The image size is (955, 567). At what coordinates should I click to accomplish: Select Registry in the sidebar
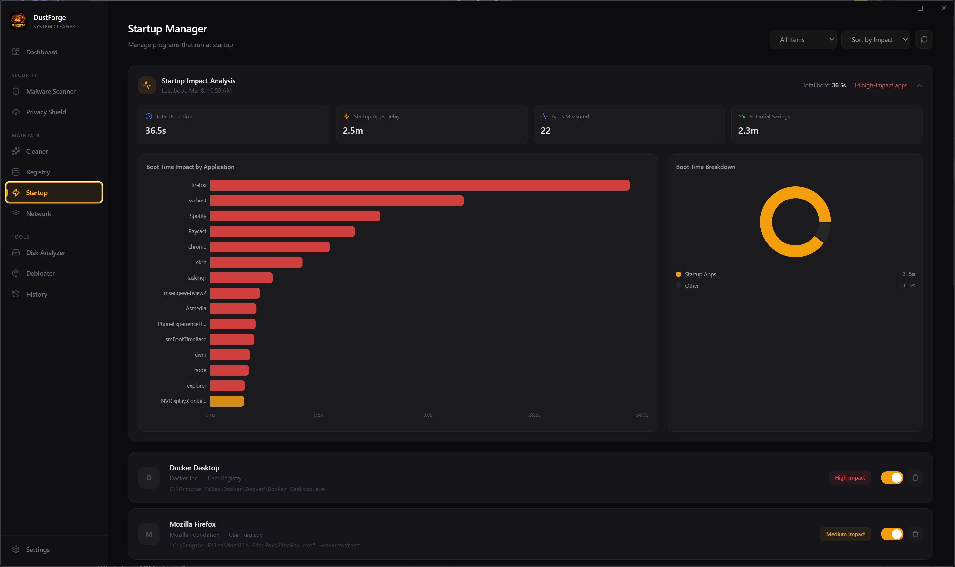point(38,172)
